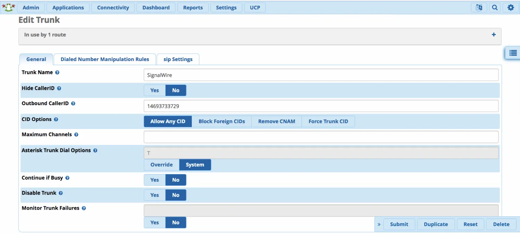Submit the trunk changes

coord(399,224)
